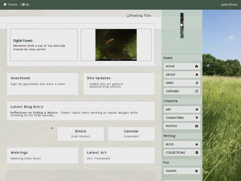Click the Digital Forest title

pos(23,41)
